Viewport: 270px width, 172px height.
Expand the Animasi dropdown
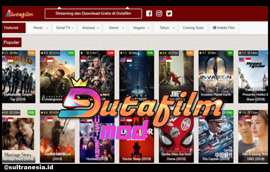point(90,28)
